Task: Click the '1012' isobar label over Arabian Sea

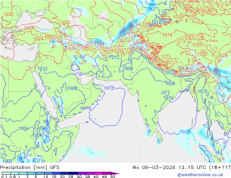Action: 109,88
